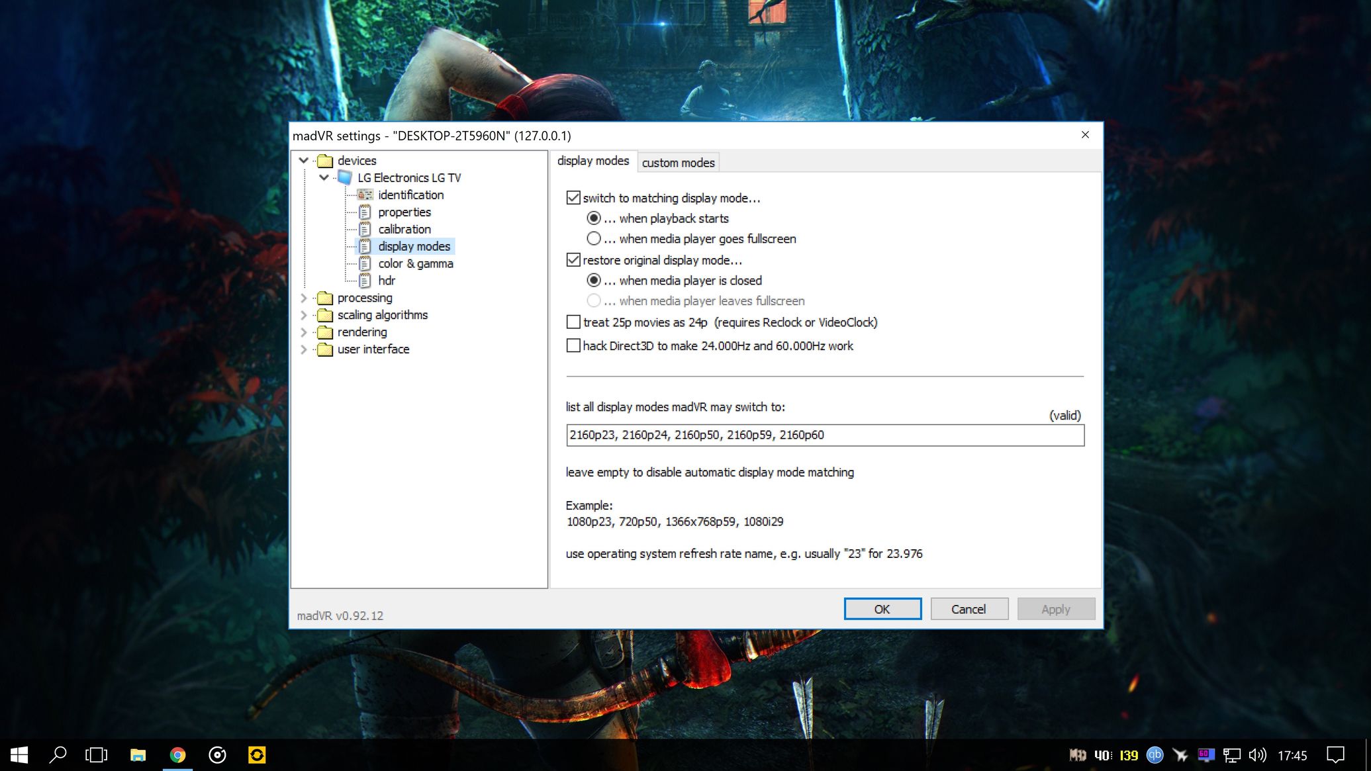Image resolution: width=1371 pixels, height=771 pixels.
Task: Open the yellow sync app taskbar icon
Action: click(x=257, y=754)
